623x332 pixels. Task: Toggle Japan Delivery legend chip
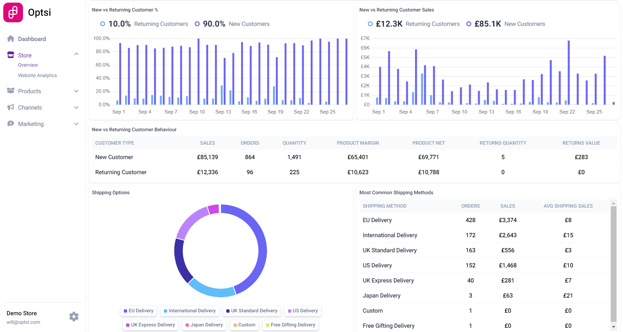coord(204,325)
